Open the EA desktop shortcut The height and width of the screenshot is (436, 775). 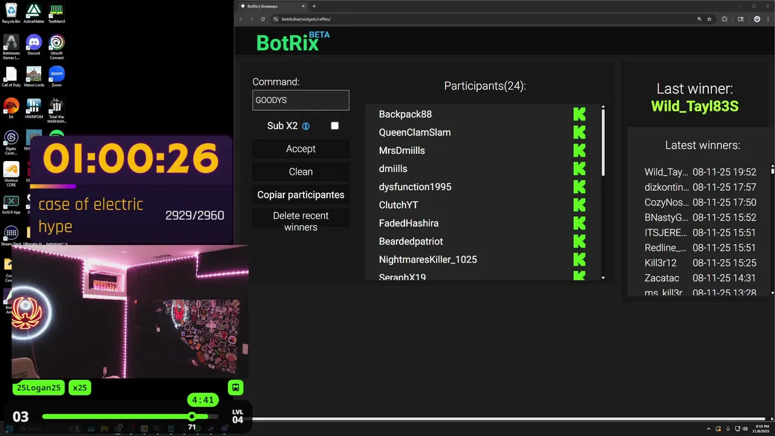click(11, 108)
